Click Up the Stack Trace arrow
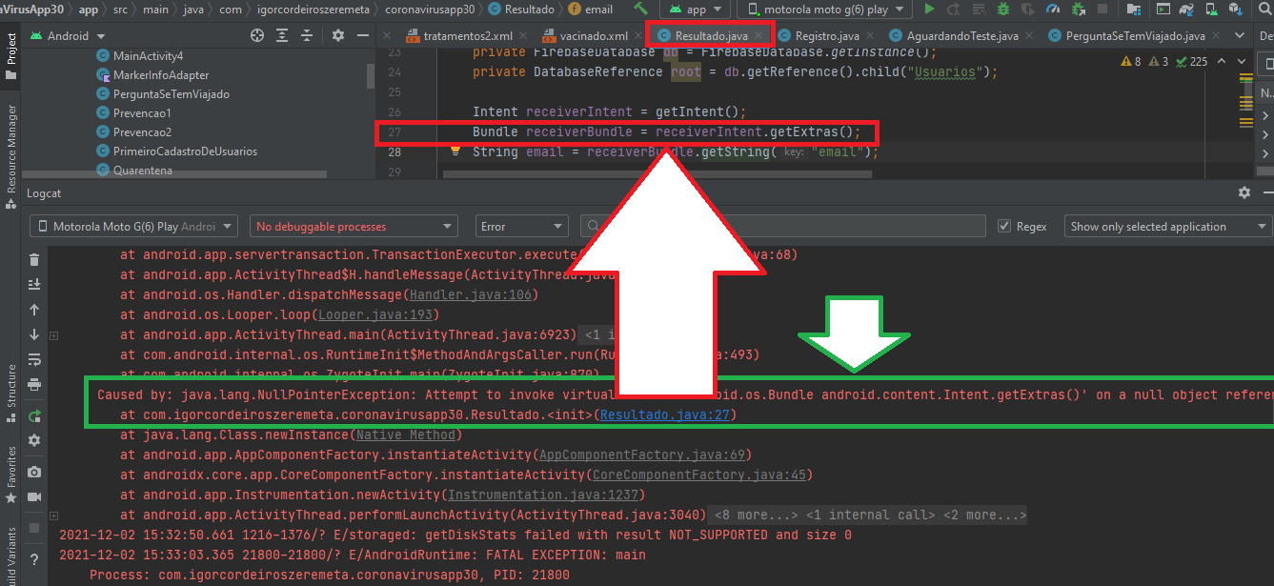This screenshot has width=1274, height=586. click(x=34, y=310)
